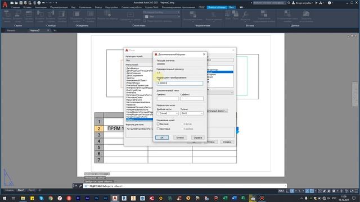Viewport: 360px width, 202px height.
Task: Select Заметки in the field names list
Action: [x=130, y=78]
